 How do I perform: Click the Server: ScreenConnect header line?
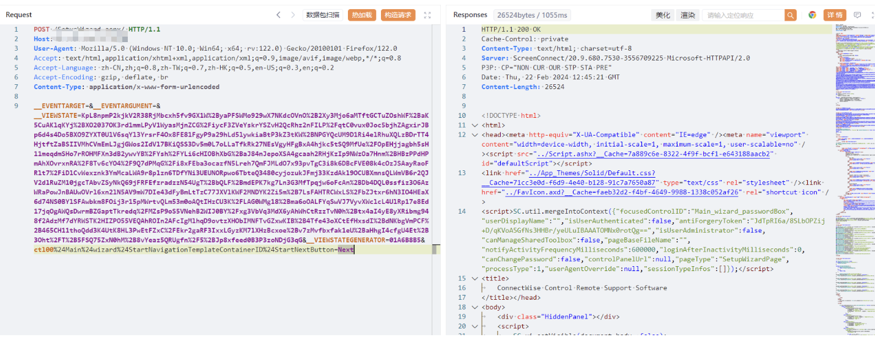pos(616,58)
